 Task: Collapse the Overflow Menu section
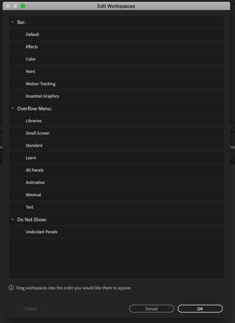click(x=12, y=108)
